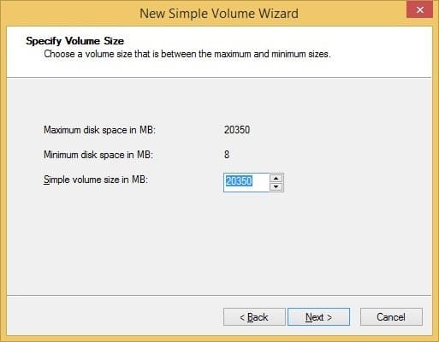Viewport: 439px width, 342px height.
Task: Click the empty gray area below the size field
Action: [x=219, y=242]
